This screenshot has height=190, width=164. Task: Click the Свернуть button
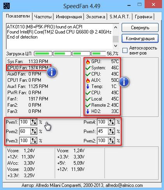(140, 28)
